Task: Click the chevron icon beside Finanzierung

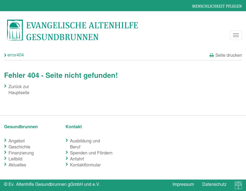Action: point(5,152)
